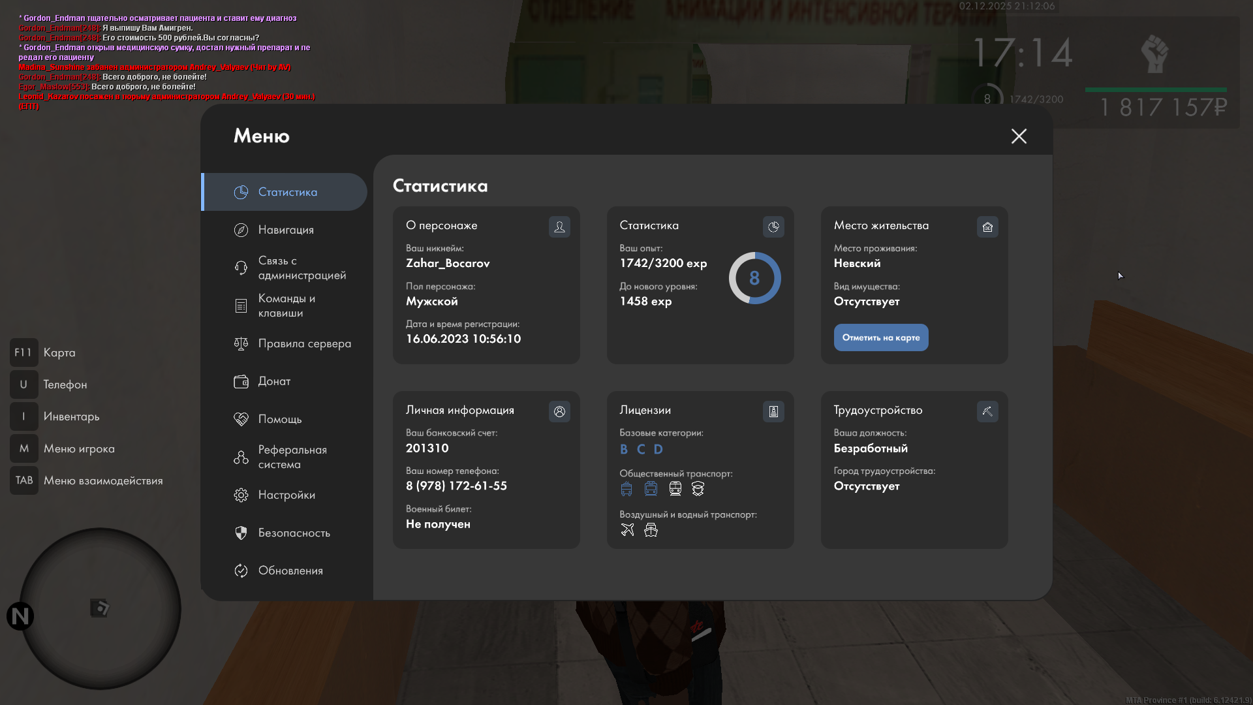Screen dimensions: 1253x705
Task: Click the ship license icon
Action: (651, 530)
